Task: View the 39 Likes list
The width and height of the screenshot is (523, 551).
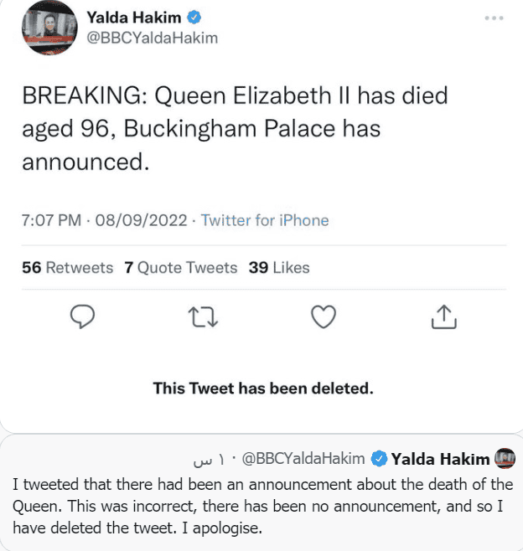Action: pyautogui.click(x=279, y=268)
